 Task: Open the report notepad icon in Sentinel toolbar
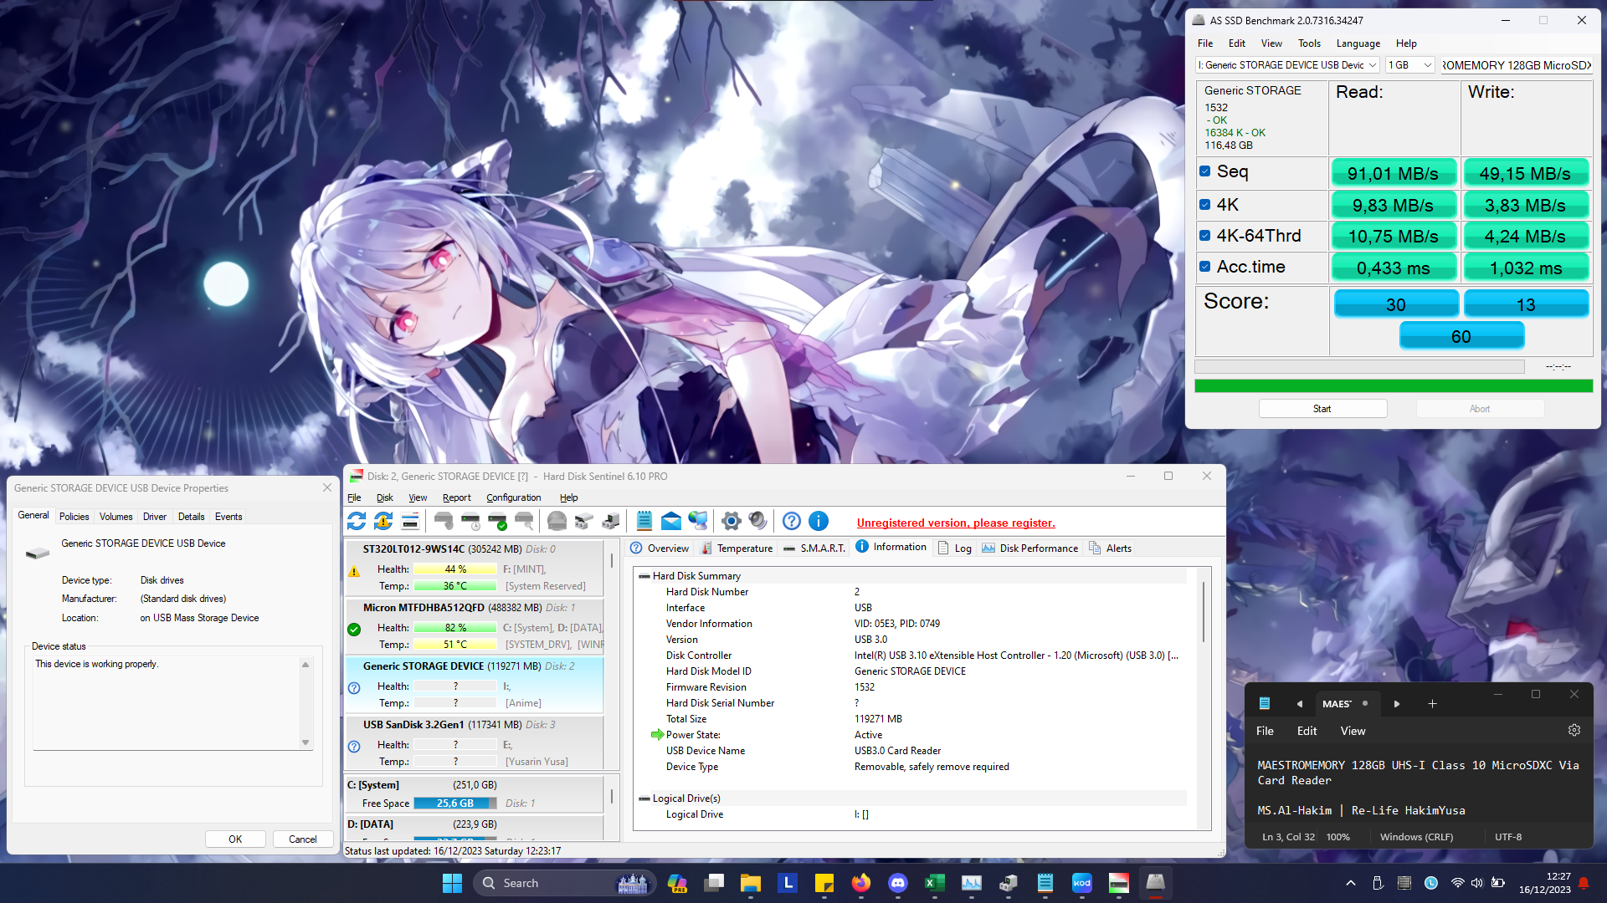click(x=644, y=522)
